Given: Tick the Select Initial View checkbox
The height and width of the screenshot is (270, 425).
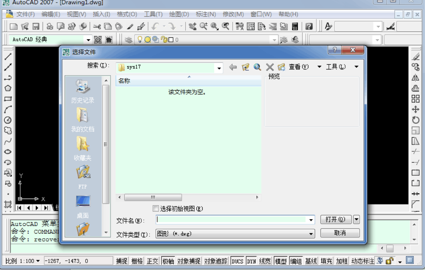Looking at the screenshot, I should tap(156, 209).
